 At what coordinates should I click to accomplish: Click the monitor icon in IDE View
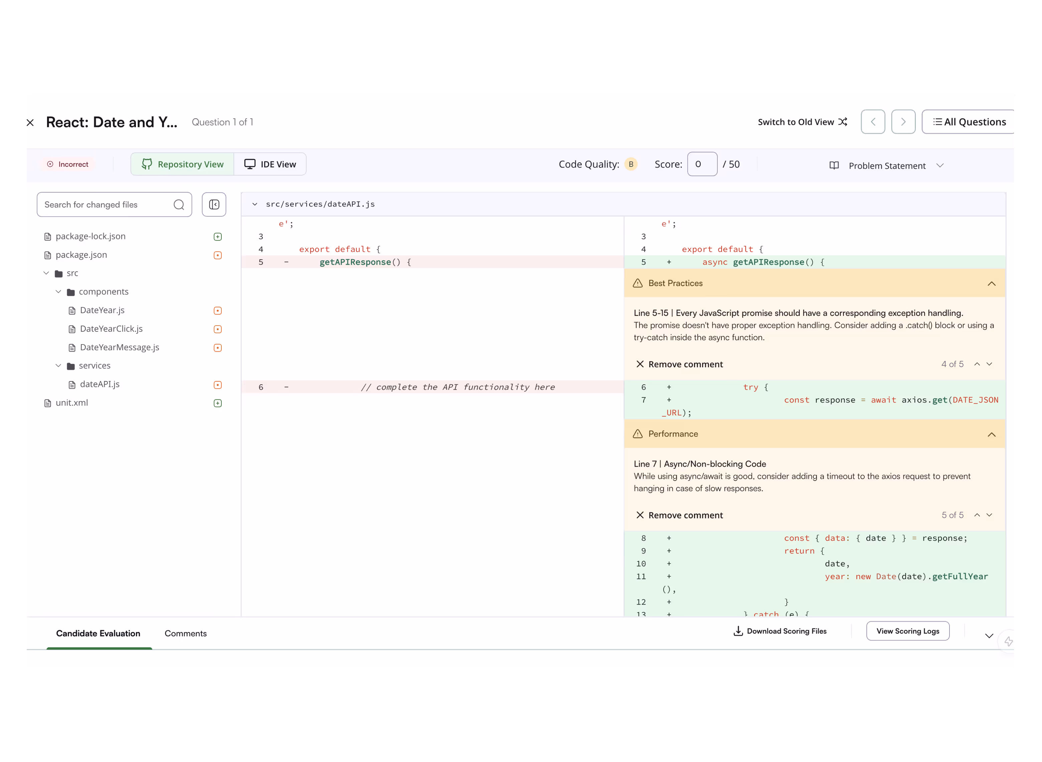(250, 164)
